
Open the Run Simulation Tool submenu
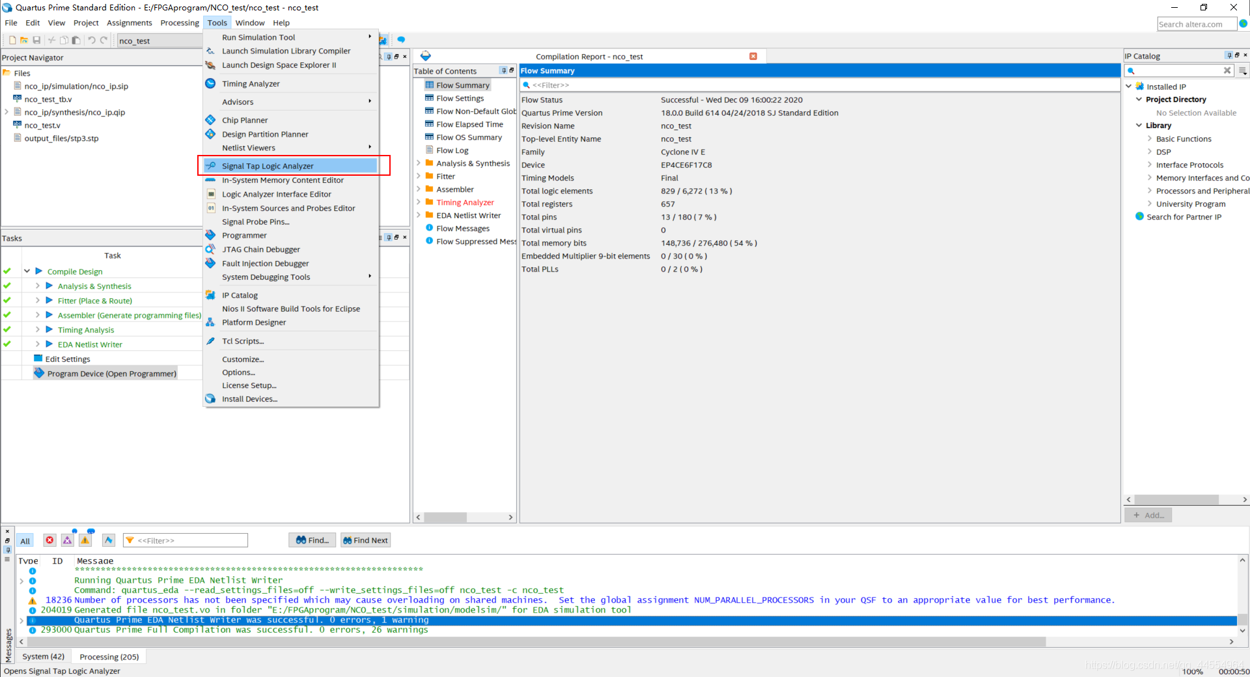coord(260,37)
